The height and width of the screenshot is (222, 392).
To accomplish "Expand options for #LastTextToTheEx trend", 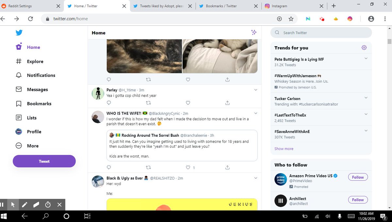I will (x=366, y=114).
